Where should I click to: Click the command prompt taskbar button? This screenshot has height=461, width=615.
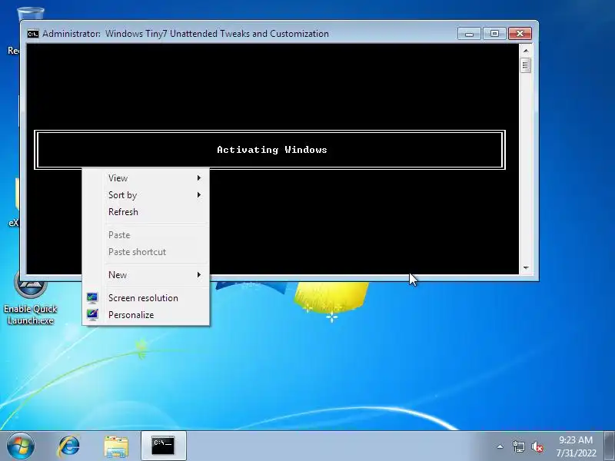pos(163,446)
